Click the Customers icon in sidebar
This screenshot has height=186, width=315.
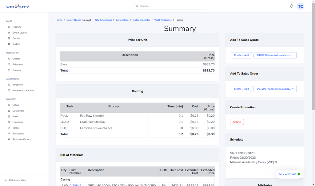point(9,111)
